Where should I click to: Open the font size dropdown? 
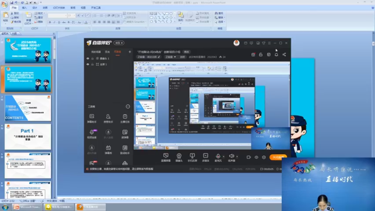coord(75,15)
